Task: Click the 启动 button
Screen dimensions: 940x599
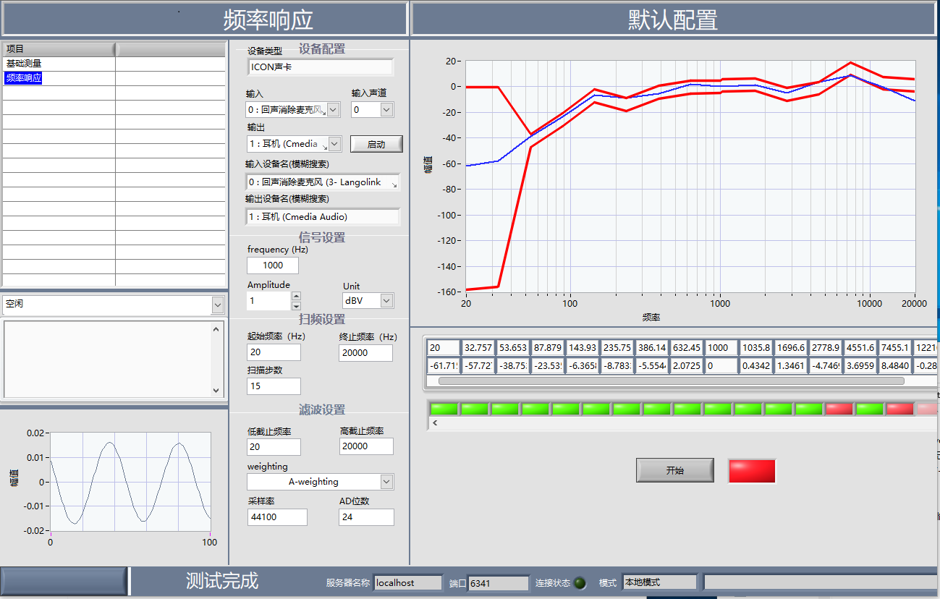Action: pyautogui.click(x=376, y=144)
